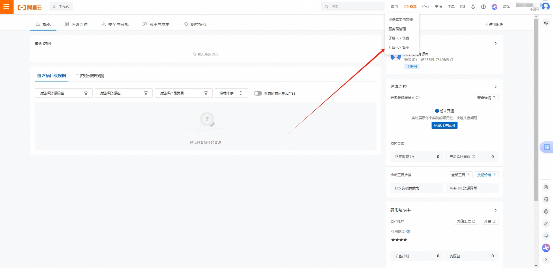Select 开始 ICP 备案 in the menu
The image size is (553, 268).
point(399,47)
